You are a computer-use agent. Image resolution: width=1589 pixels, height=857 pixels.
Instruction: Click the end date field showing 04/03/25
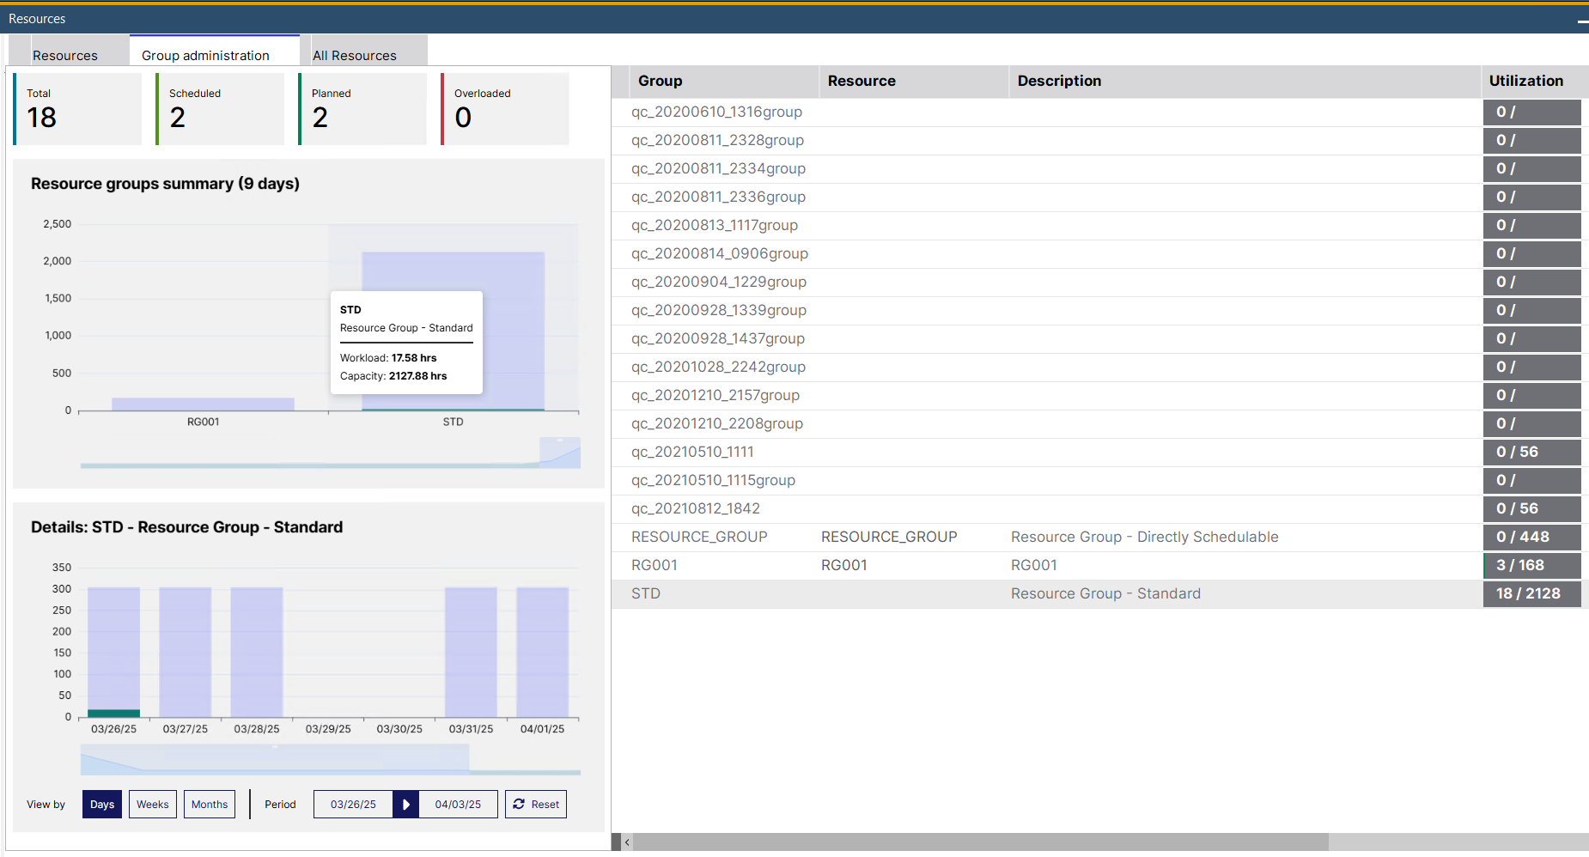click(x=457, y=804)
